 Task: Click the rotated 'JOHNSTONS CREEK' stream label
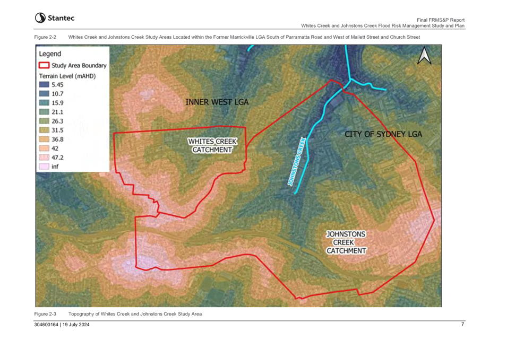tap(297, 162)
